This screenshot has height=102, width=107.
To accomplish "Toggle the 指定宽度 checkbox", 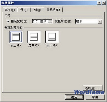I will click(8, 21).
